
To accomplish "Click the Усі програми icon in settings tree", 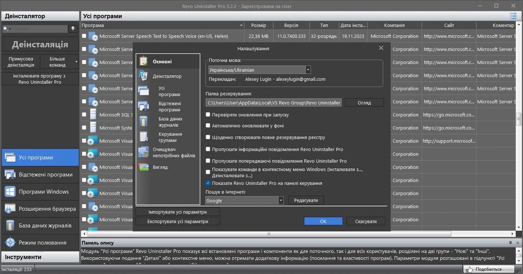I will tap(143, 91).
